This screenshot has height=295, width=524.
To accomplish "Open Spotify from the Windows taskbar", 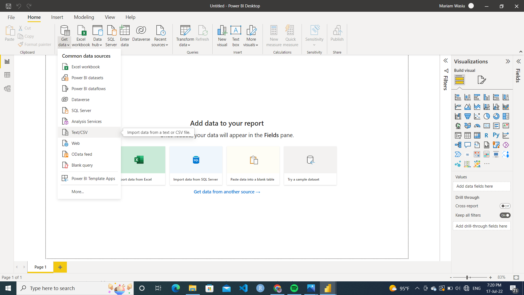I will point(294,288).
